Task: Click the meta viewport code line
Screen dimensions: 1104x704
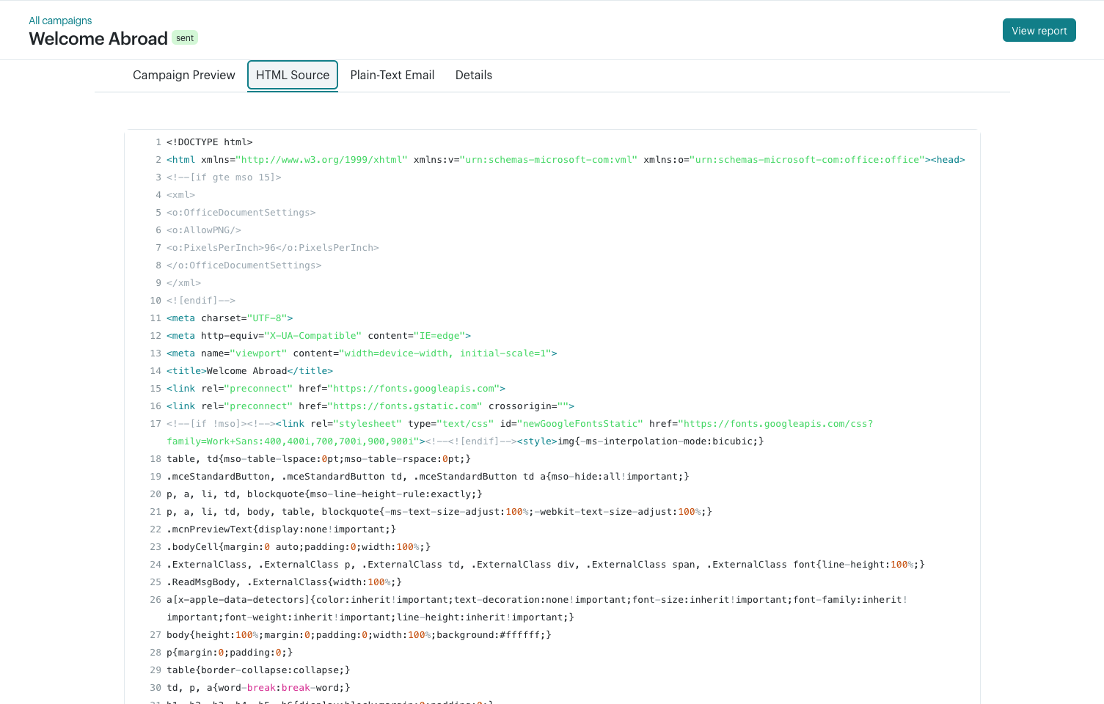Action: [x=362, y=353]
